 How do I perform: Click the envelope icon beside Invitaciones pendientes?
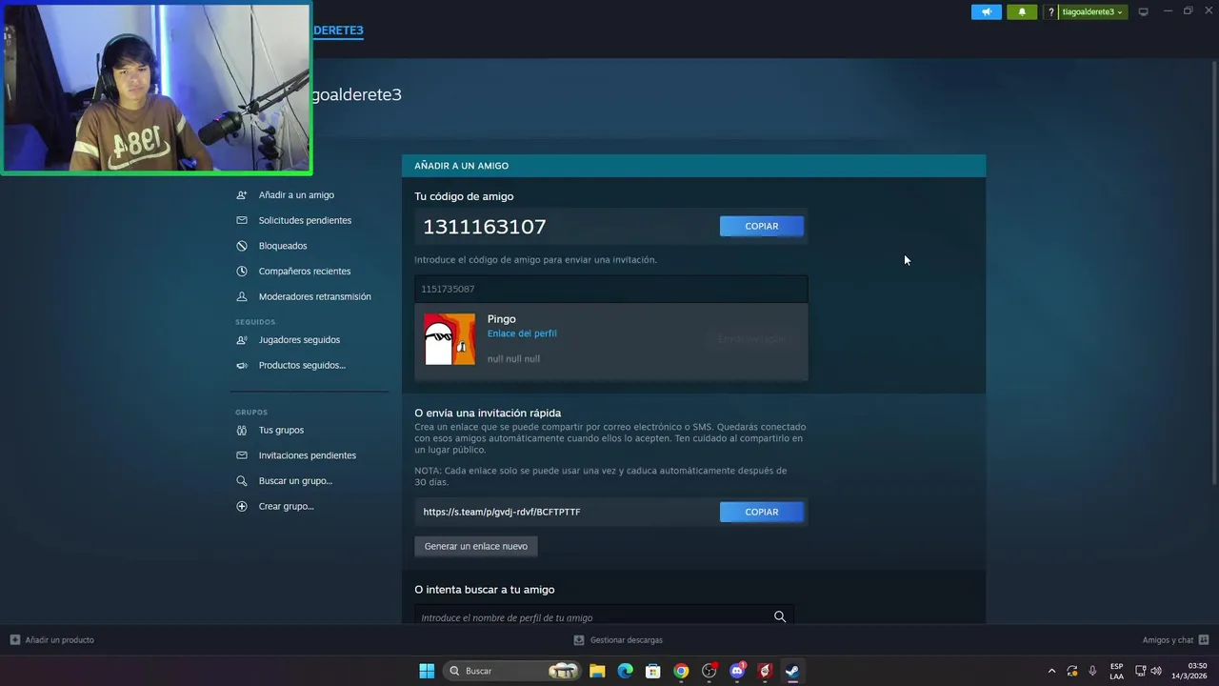point(242,455)
